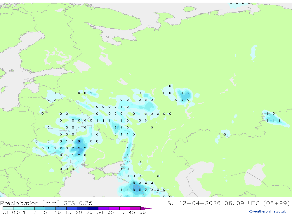292x214 pixels.
Task: Click the '9' precipitation value on the map
Action: [x=79, y=141]
